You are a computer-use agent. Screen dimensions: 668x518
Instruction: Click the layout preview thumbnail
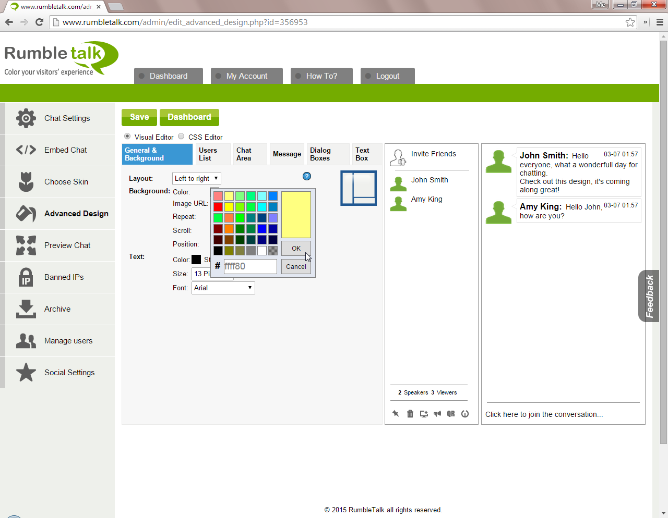tap(359, 188)
